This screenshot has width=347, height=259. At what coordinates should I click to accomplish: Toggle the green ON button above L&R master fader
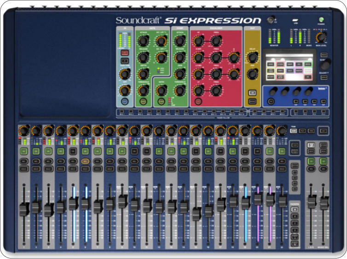point(311,161)
